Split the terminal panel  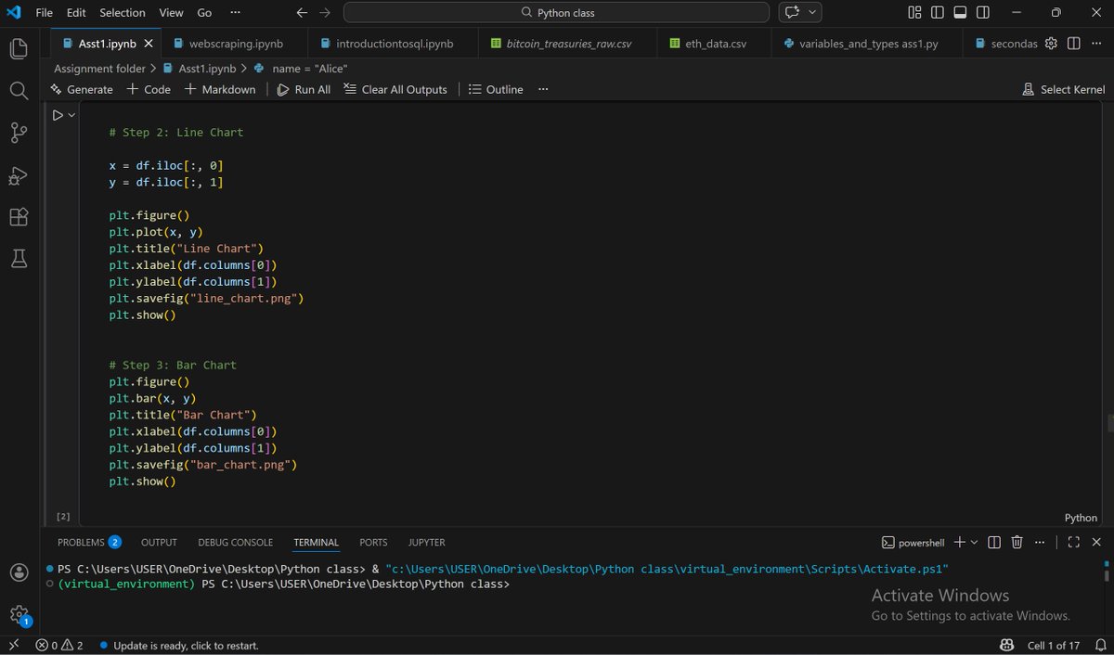(x=994, y=542)
